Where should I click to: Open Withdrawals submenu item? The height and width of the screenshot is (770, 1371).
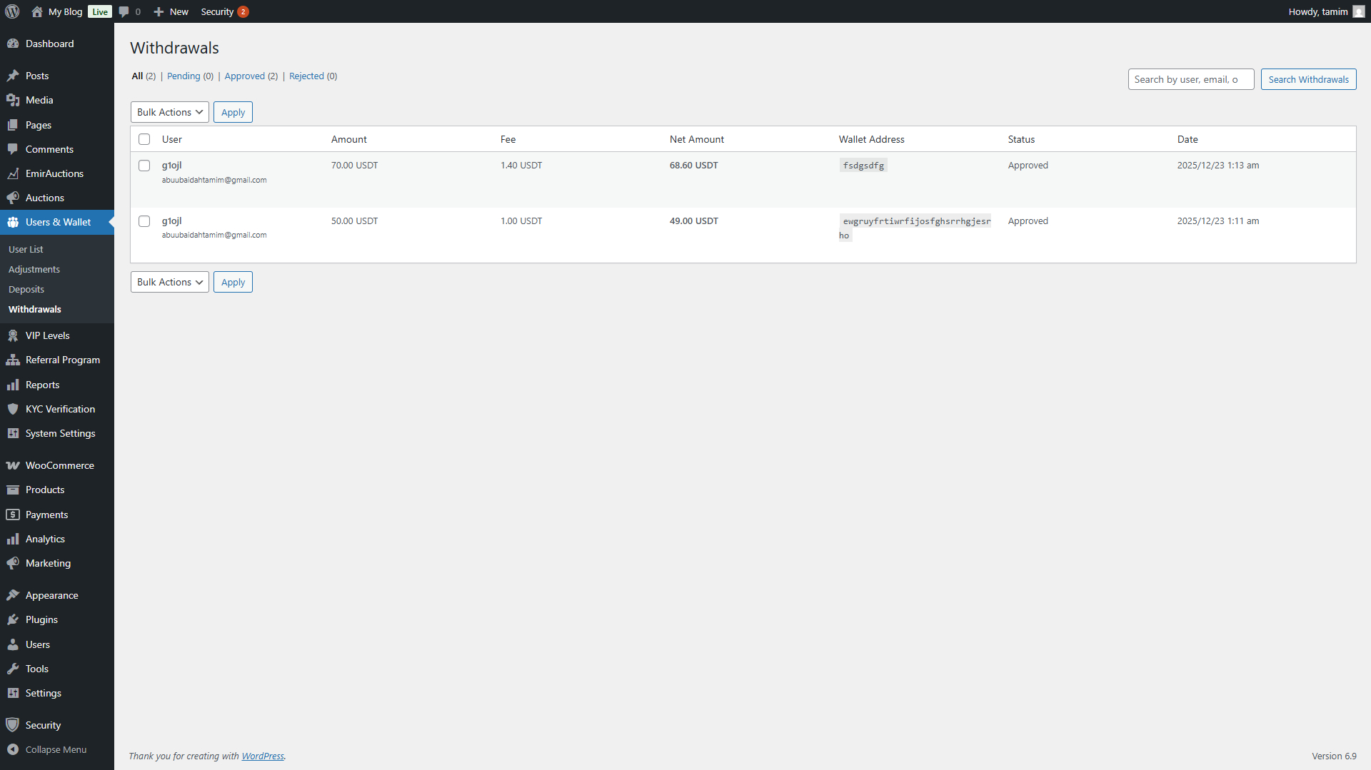(x=35, y=309)
